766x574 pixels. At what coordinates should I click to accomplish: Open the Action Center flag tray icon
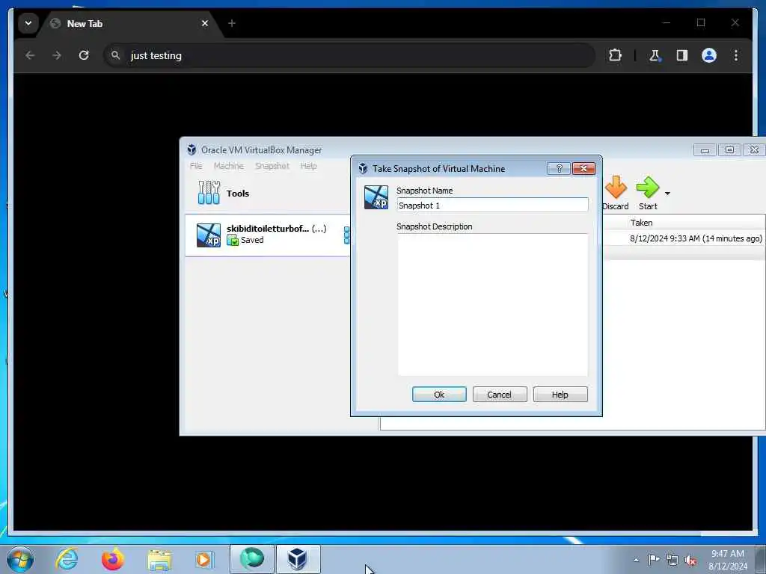[654, 559]
